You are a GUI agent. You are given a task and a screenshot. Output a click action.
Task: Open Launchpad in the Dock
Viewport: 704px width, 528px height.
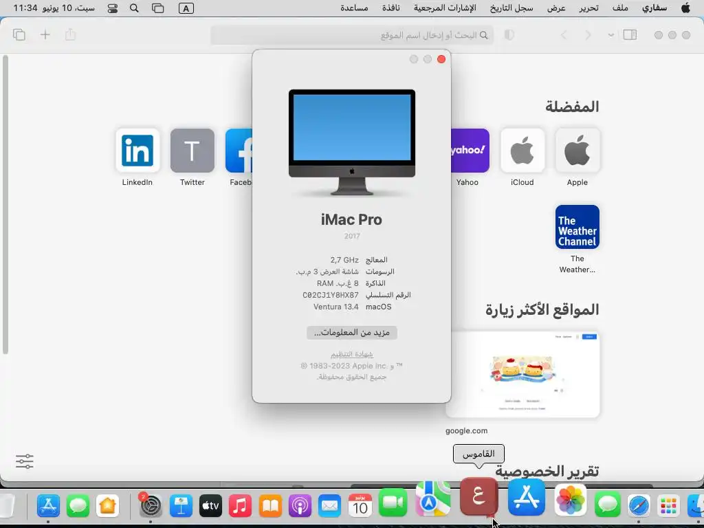(668, 505)
